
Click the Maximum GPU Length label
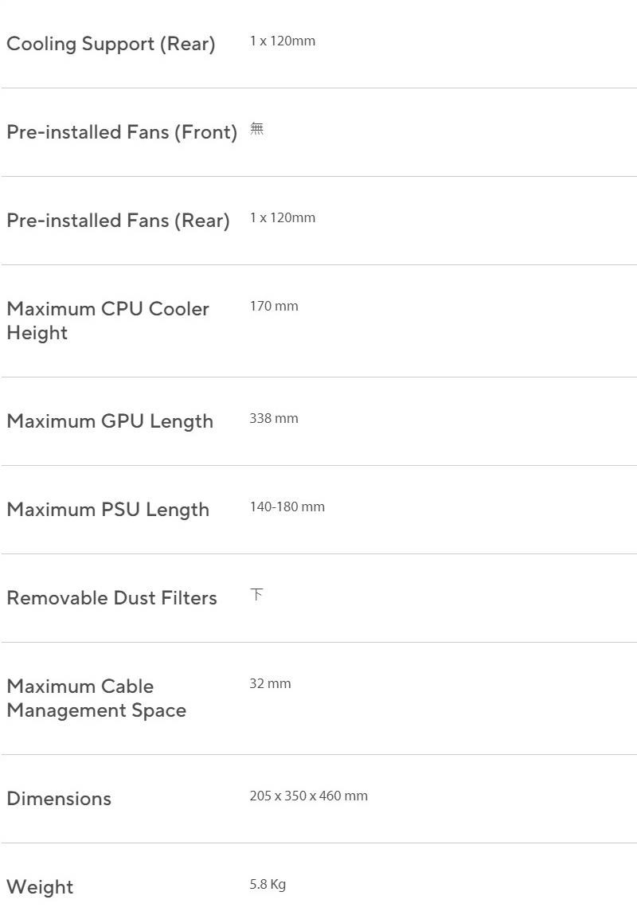click(110, 421)
